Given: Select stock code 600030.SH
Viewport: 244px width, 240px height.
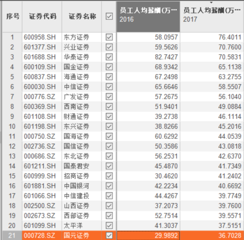Looking at the screenshot, I should (40, 87).
